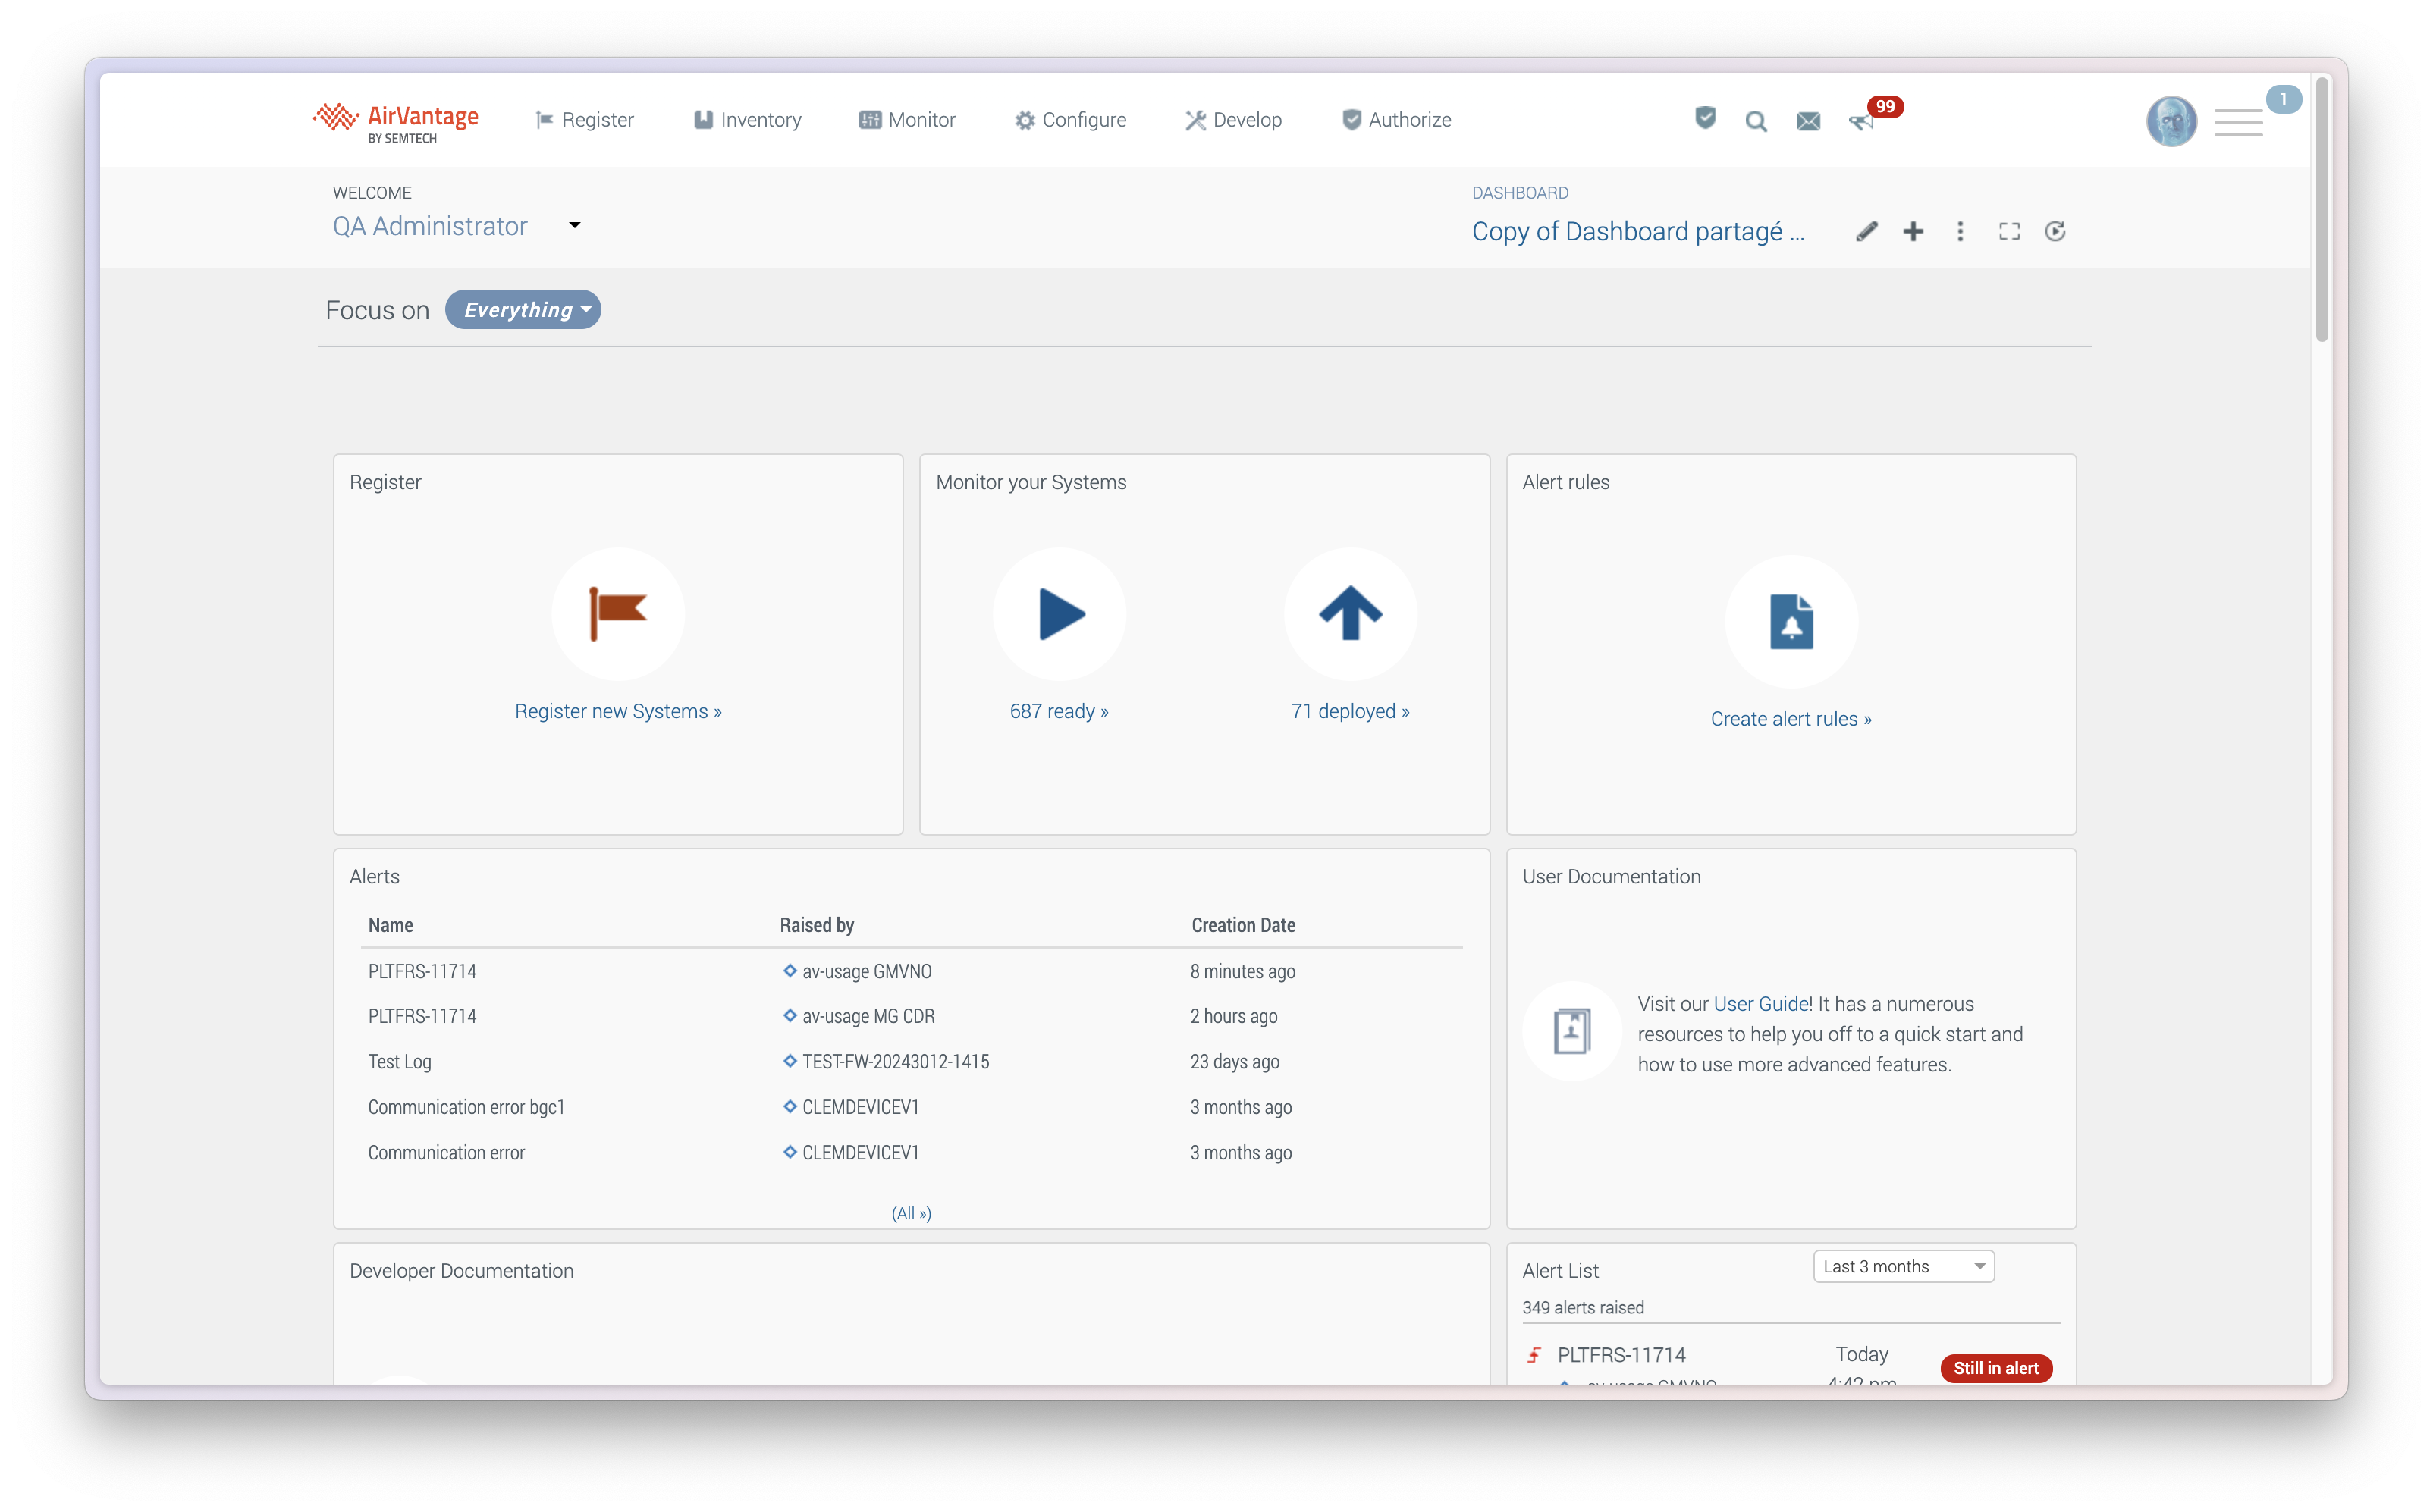The width and height of the screenshot is (2433, 1512).
Task: Navigate to the Configure menu item
Action: point(1070,119)
